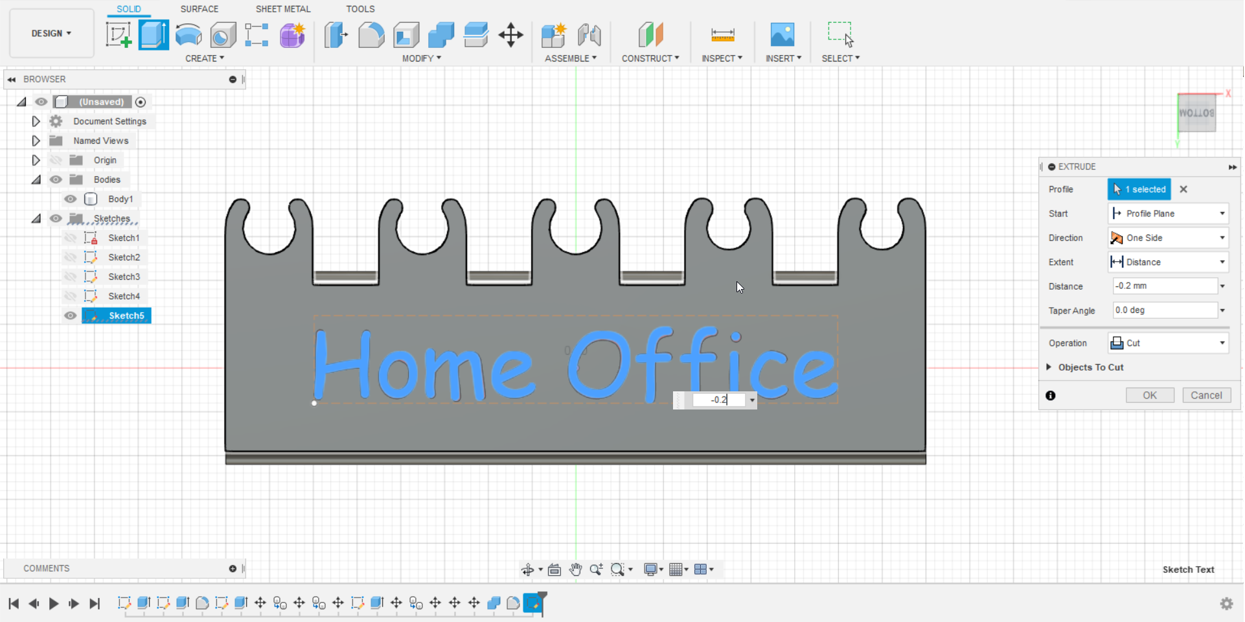Open the DESIGN workspace dropdown
This screenshot has height=622, width=1245.
tap(52, 34)
